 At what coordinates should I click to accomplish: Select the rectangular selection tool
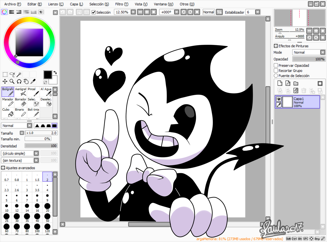pos(5,74)
